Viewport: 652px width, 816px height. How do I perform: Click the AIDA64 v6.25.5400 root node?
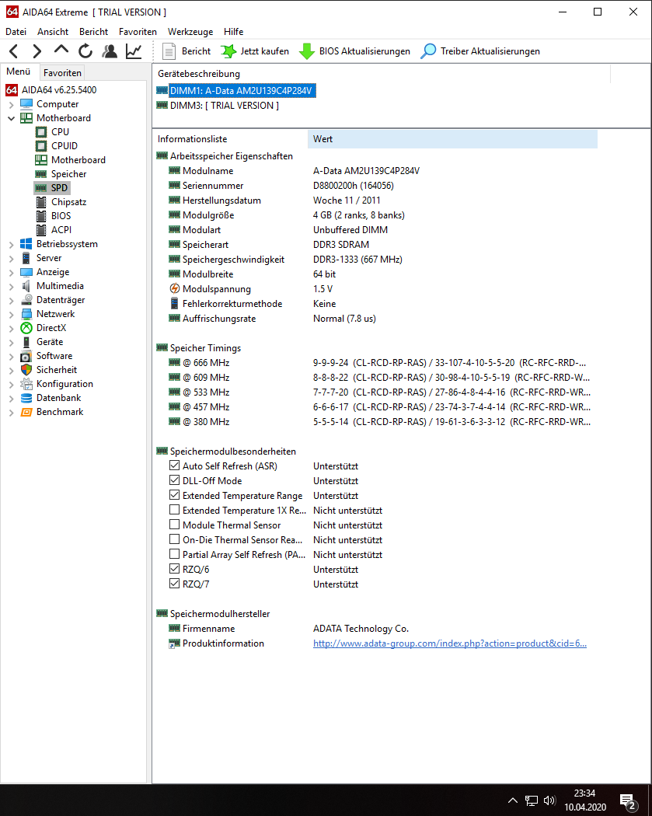coord(51,90)
